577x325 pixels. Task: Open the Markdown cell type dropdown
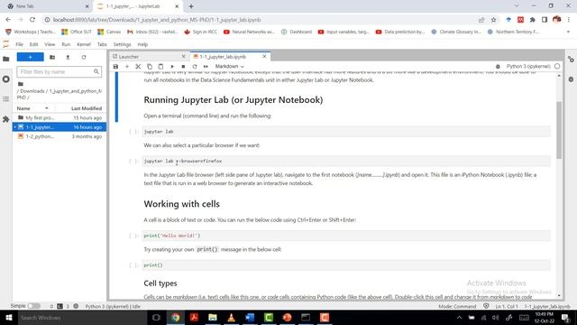229,66
